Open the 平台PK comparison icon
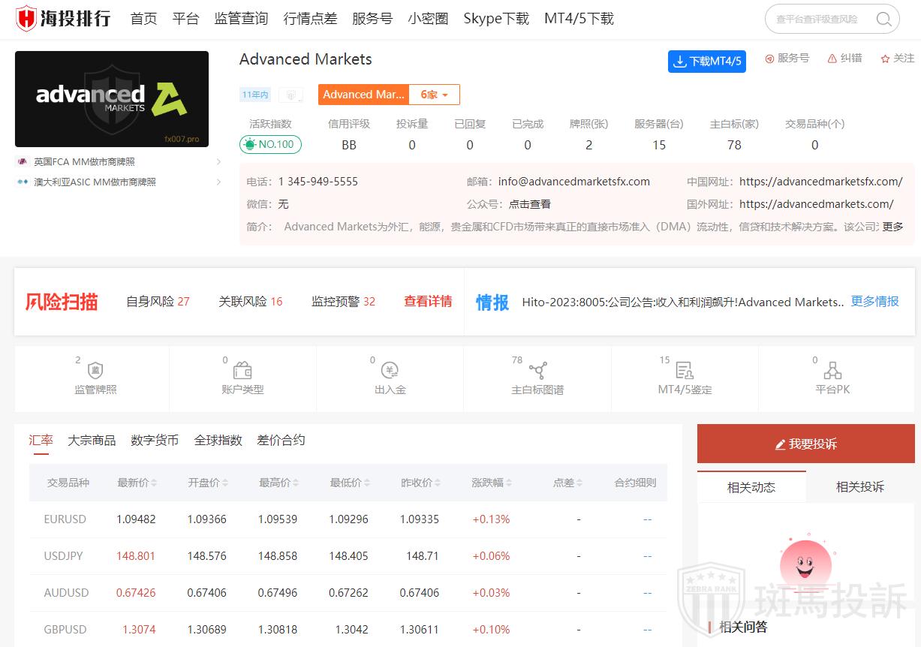Viewport: 921px width, 647px height. pos(832,370)
